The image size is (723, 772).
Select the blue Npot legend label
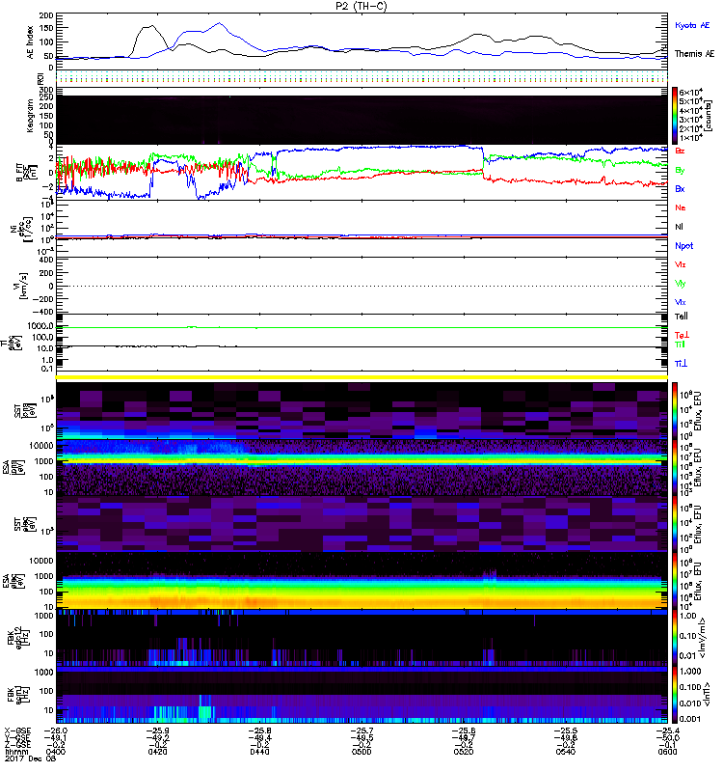point(684,246)
